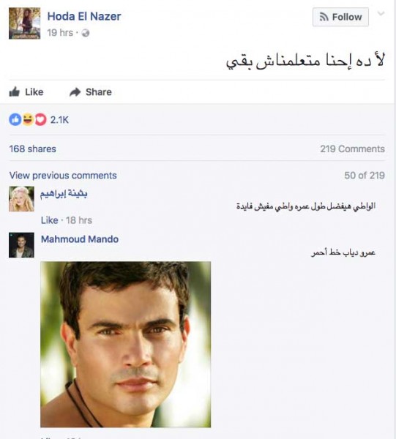Click the Share arrow icon
The image size is (396, 439).
tap(75, 92)
